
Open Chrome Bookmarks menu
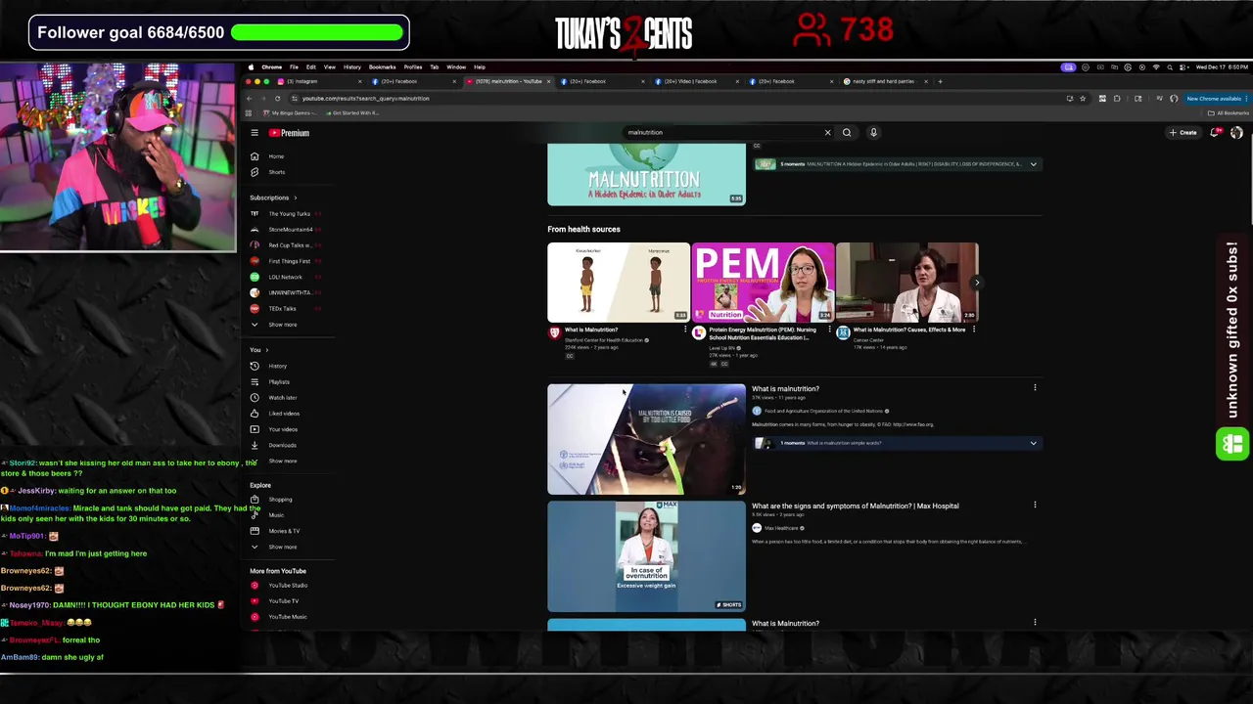pyautogui.click(x=382, y=67)
